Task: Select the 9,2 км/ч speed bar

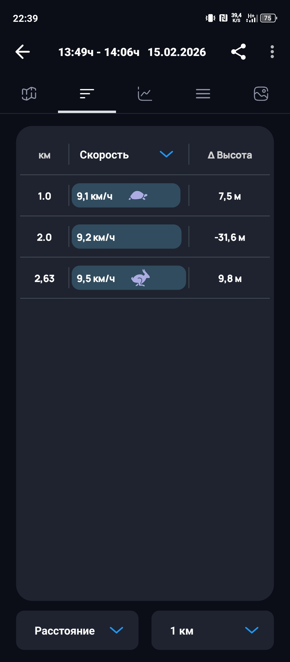Action: coord(126,237)
